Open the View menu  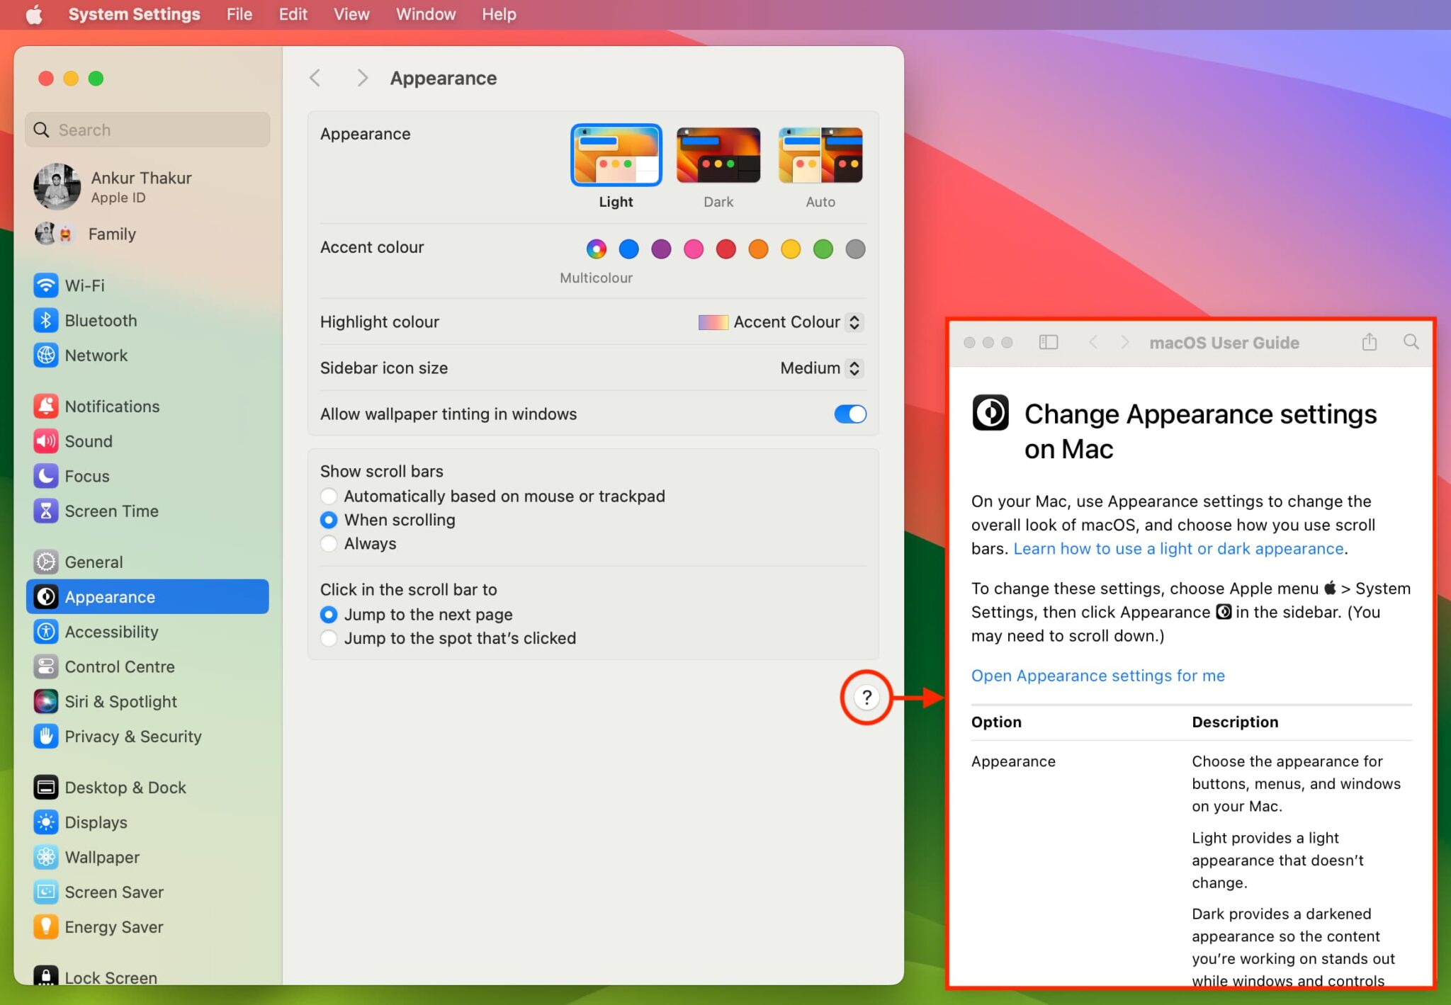pyautogui.click(x=351, y=14)
